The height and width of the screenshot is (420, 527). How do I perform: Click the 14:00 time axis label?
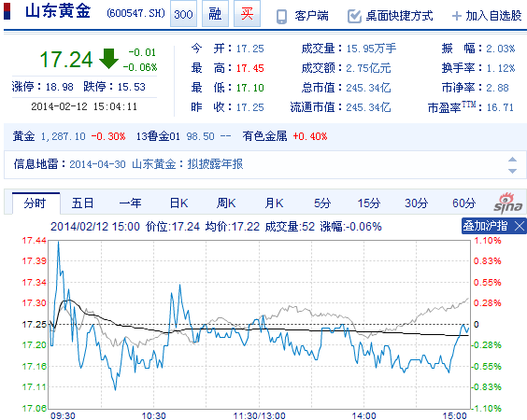[364, 415]
